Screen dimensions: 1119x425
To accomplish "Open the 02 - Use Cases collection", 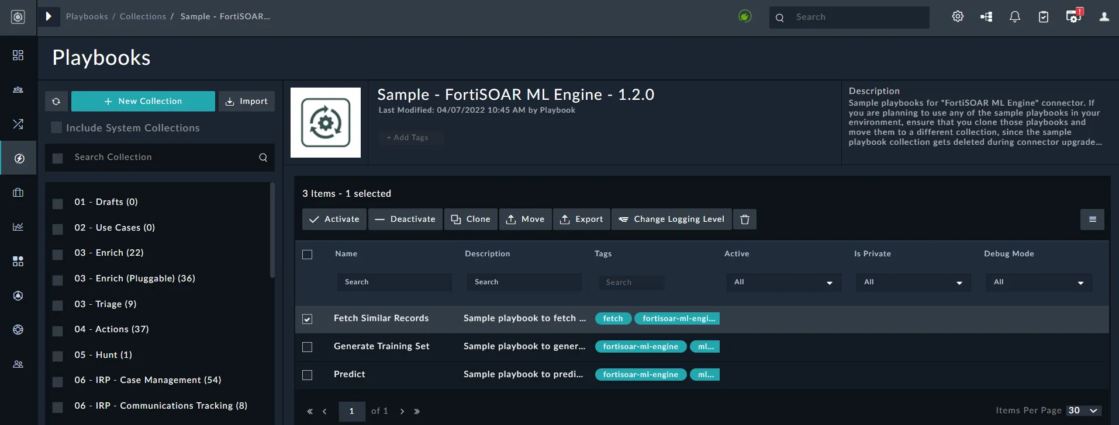I will (x=115, y=228).
